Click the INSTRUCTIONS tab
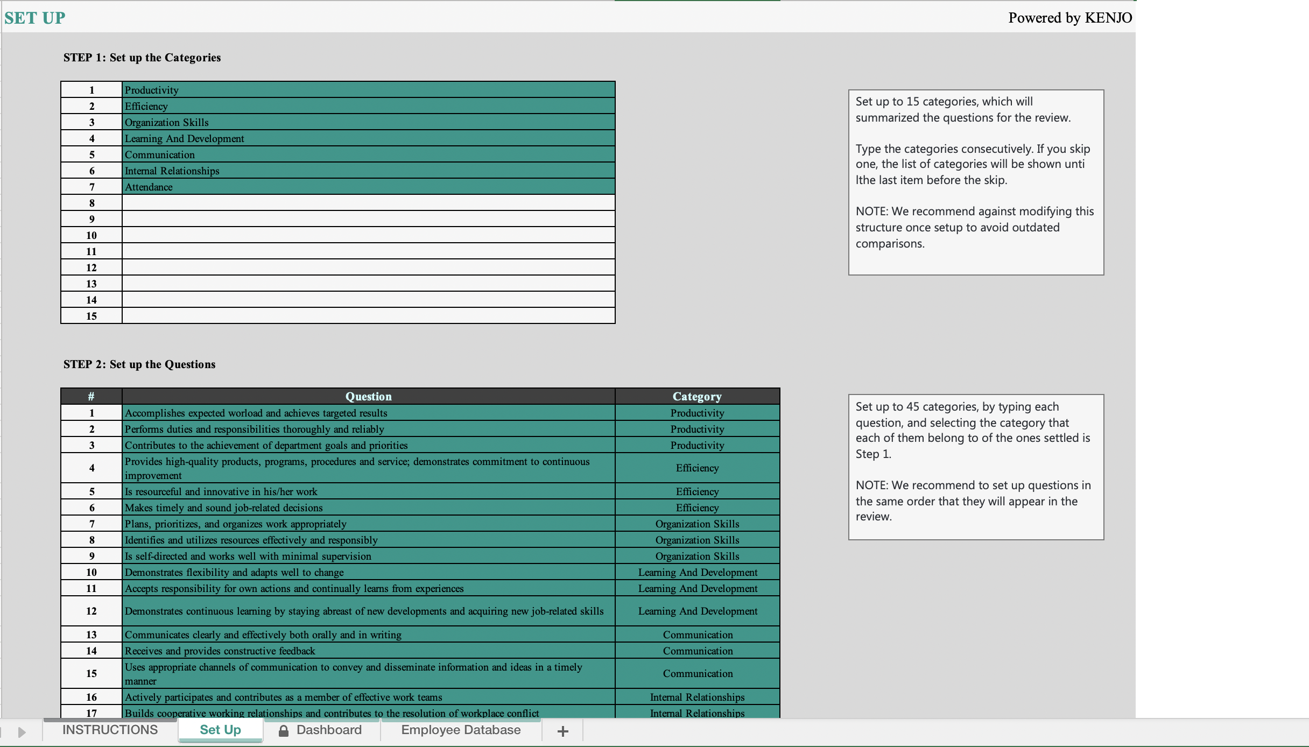The height and width of the screenshot is (747, 1309). (110, 729)
